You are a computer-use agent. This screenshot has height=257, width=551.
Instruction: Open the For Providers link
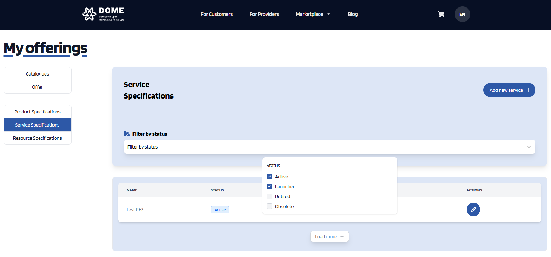point(264,14)
